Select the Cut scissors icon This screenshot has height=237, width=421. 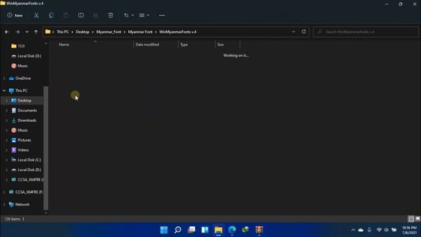point(36,15)
